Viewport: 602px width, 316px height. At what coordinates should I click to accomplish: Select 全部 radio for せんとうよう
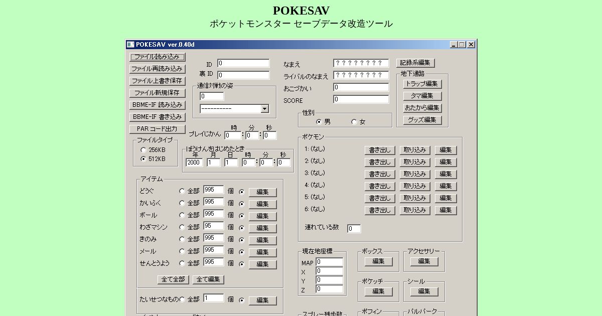182,263
